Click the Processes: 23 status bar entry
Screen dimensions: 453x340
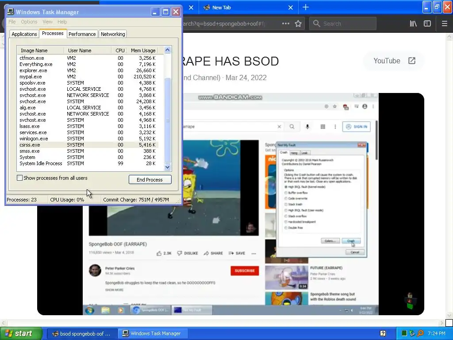point(22,200)
